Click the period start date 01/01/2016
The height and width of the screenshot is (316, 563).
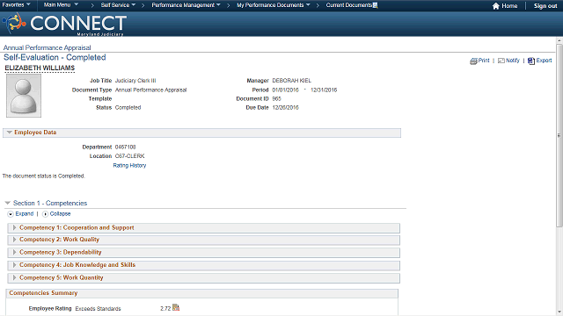click(x=285, y=90)
